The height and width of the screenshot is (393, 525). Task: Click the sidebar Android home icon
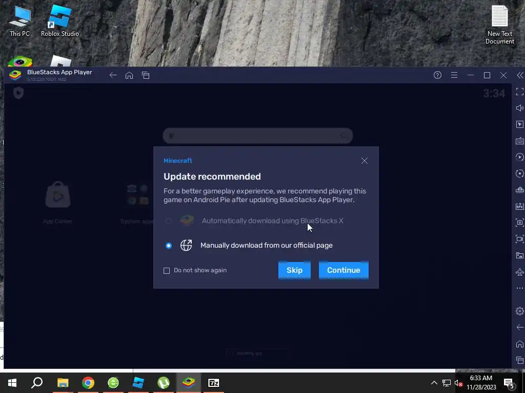[520, 344]
